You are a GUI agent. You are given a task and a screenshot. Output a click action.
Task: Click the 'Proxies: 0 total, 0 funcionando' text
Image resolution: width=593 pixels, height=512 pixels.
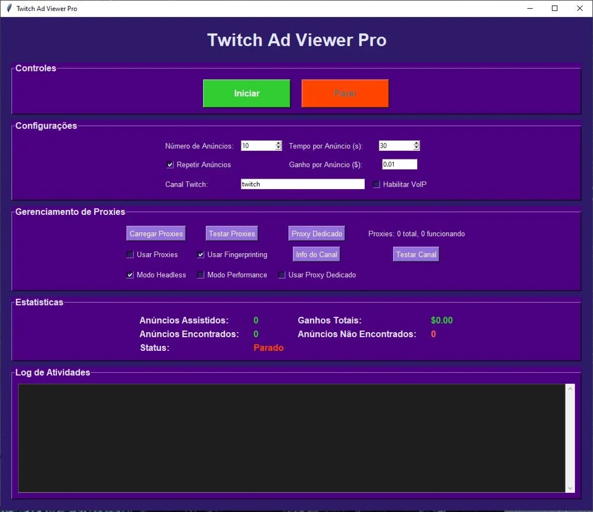click(416, 234)
